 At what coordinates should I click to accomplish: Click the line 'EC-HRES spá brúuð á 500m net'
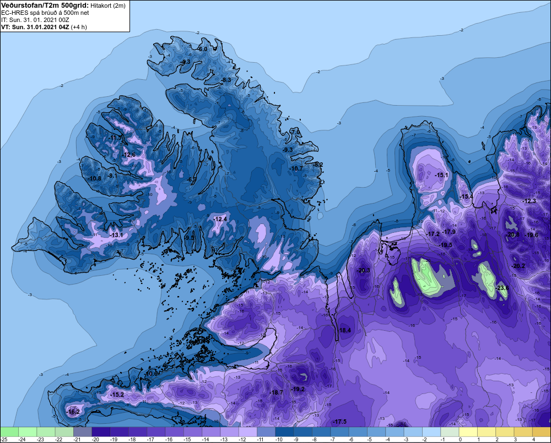45,13
